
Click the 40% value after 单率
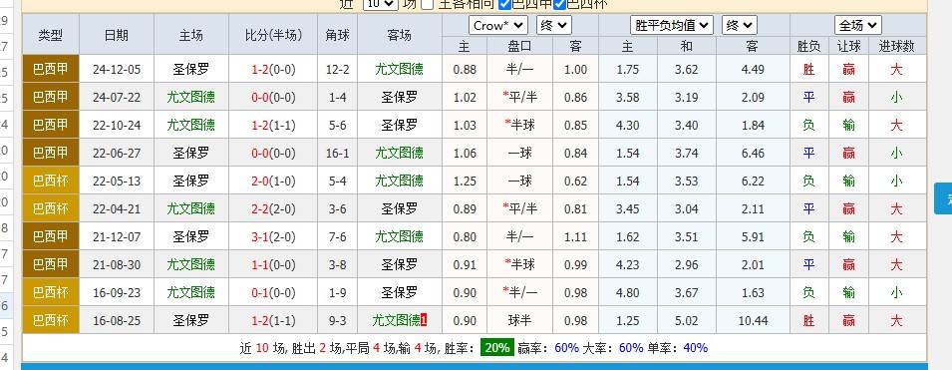695,348
